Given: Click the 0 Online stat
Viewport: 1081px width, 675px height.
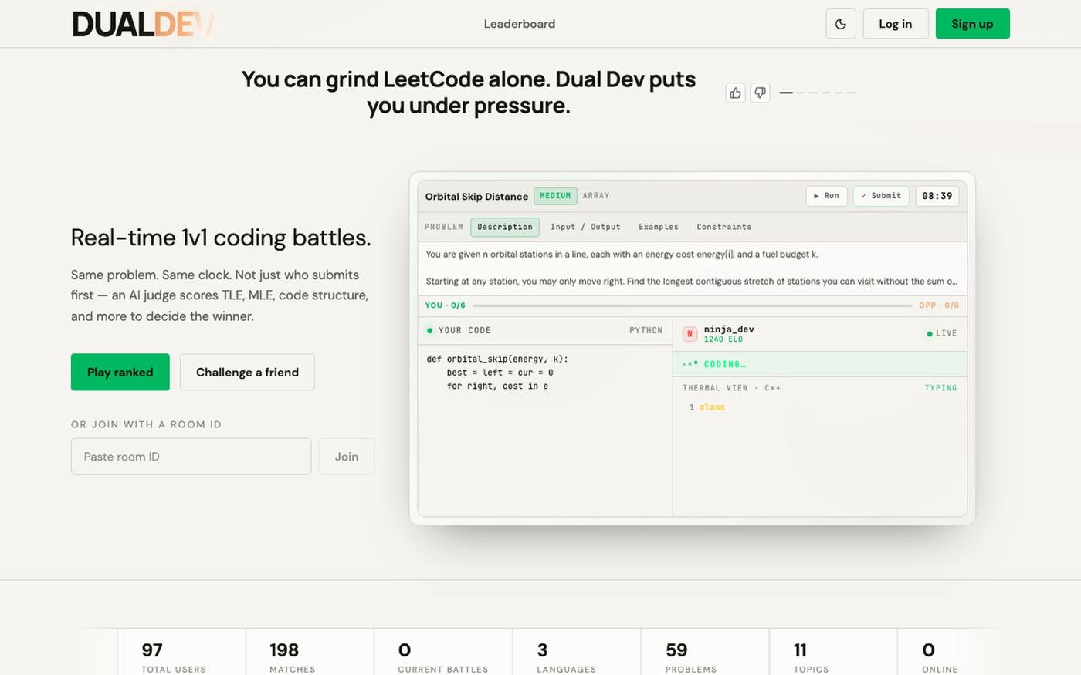Looking at the screenshot, I should tap(940, 656).
